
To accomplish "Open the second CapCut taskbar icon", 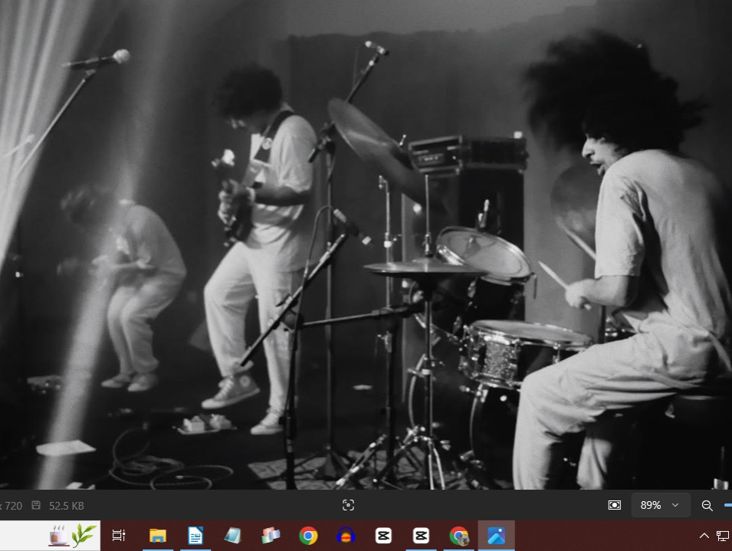I will pos(421,536).
